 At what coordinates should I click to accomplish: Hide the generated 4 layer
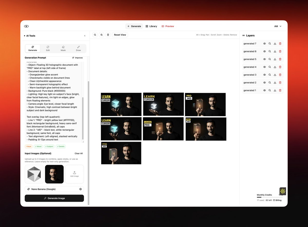[265, 67]
